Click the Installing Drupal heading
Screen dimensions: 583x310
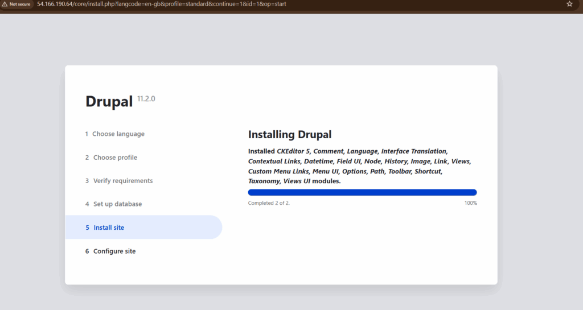(x=290, y=134)
